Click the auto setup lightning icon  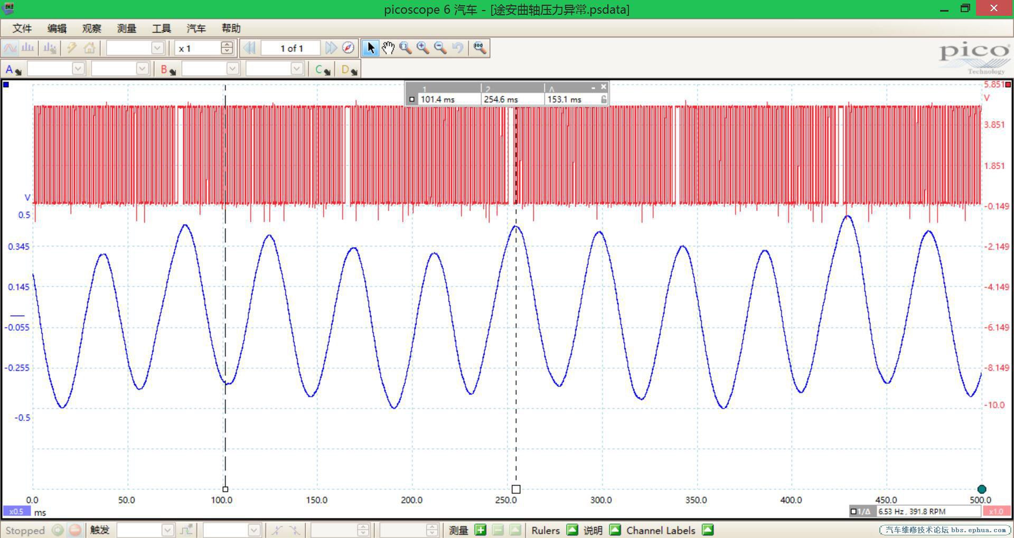(72, 48)
